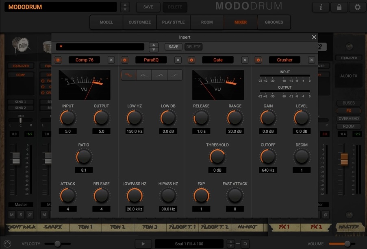367x249 pixels.
Task: Open the Gate effect selector
Action: pyautogui.click(x=218, y=60)
